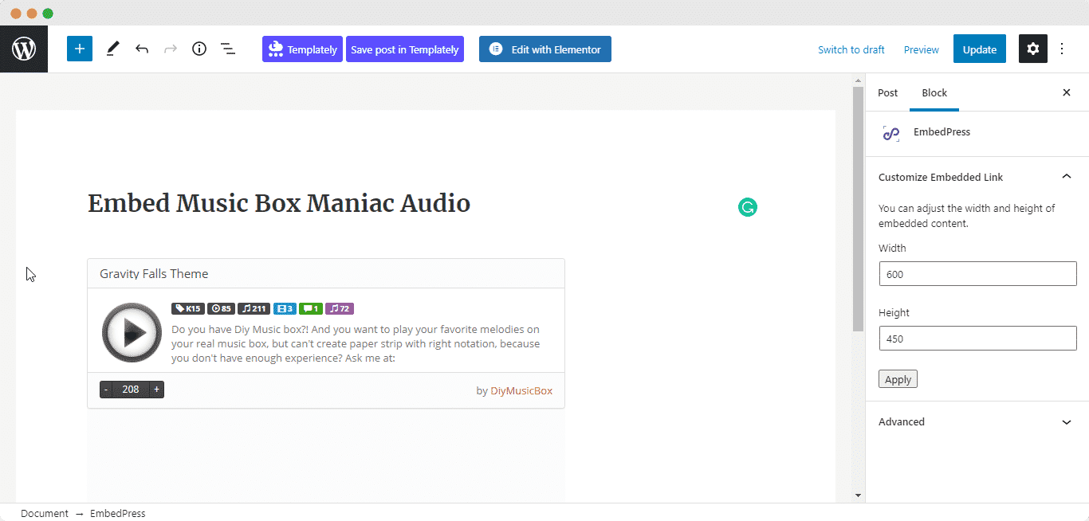
Task: Open the List View outline icon
Action: pyautogui.click(x=228, y=49)
